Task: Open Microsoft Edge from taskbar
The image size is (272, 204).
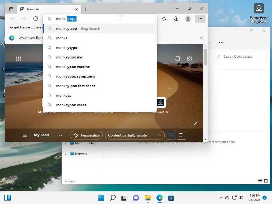Action: 160,198
